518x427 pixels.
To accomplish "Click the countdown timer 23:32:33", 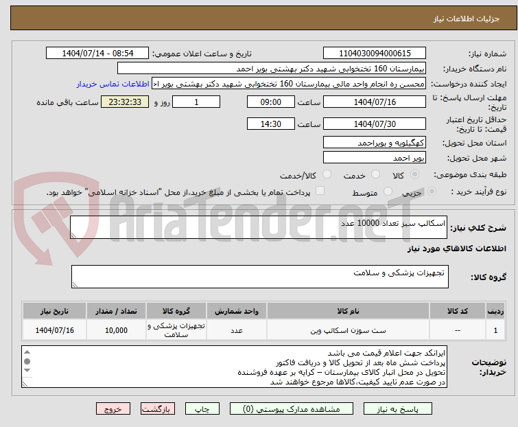I will click(x=125, y=102).
